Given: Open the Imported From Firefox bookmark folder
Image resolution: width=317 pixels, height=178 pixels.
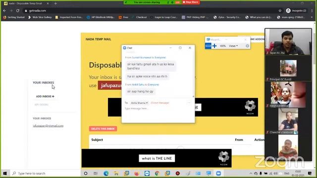Looking at the screenshot, I should (x=69, y=17).
